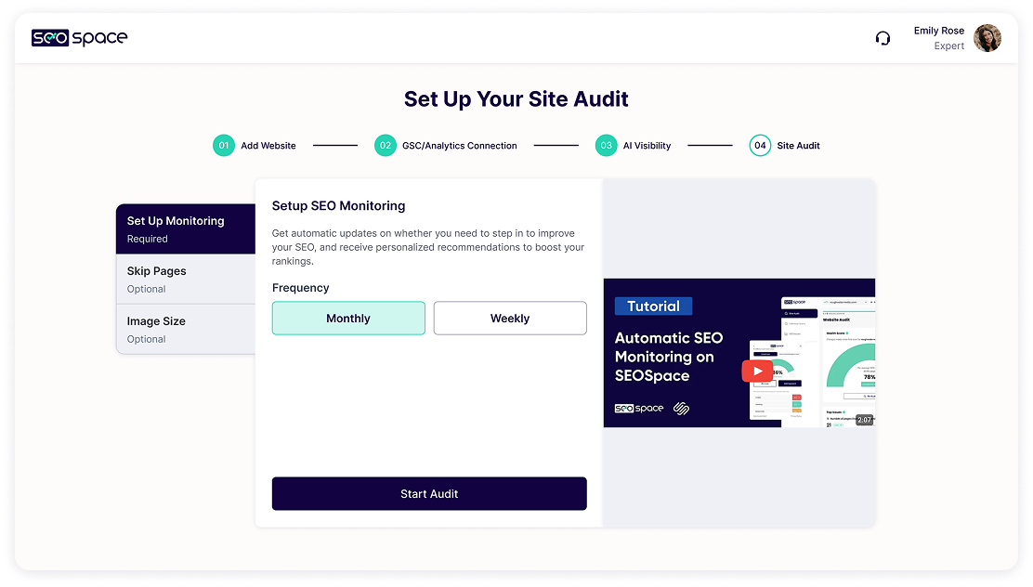
Task: Click the Setup SEO Monitoring heading
Action: [x=339, y=205]
